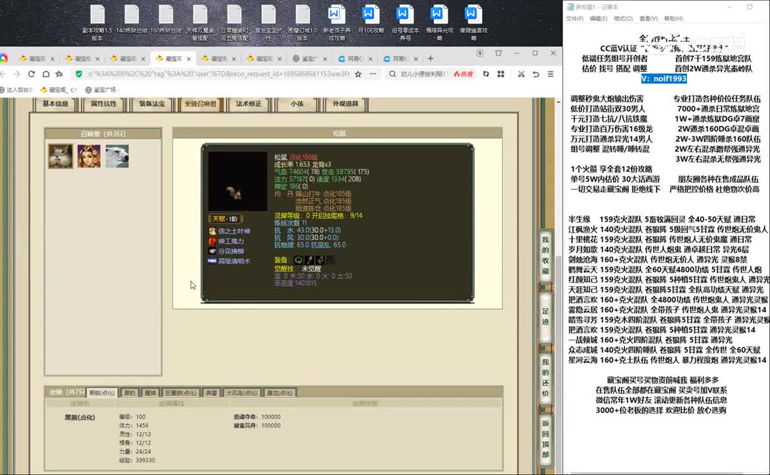Open desktop file 140炼狱总结
The height and width of the screenshot is (475, 770).
coord(132,20)
